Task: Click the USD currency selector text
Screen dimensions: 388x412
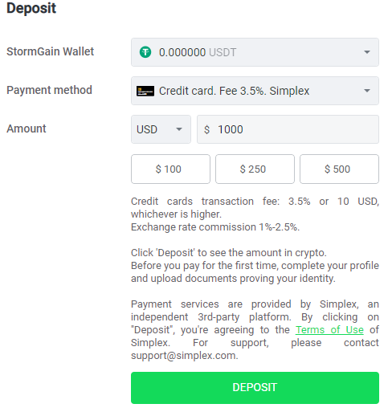Action: pos(147,129)
